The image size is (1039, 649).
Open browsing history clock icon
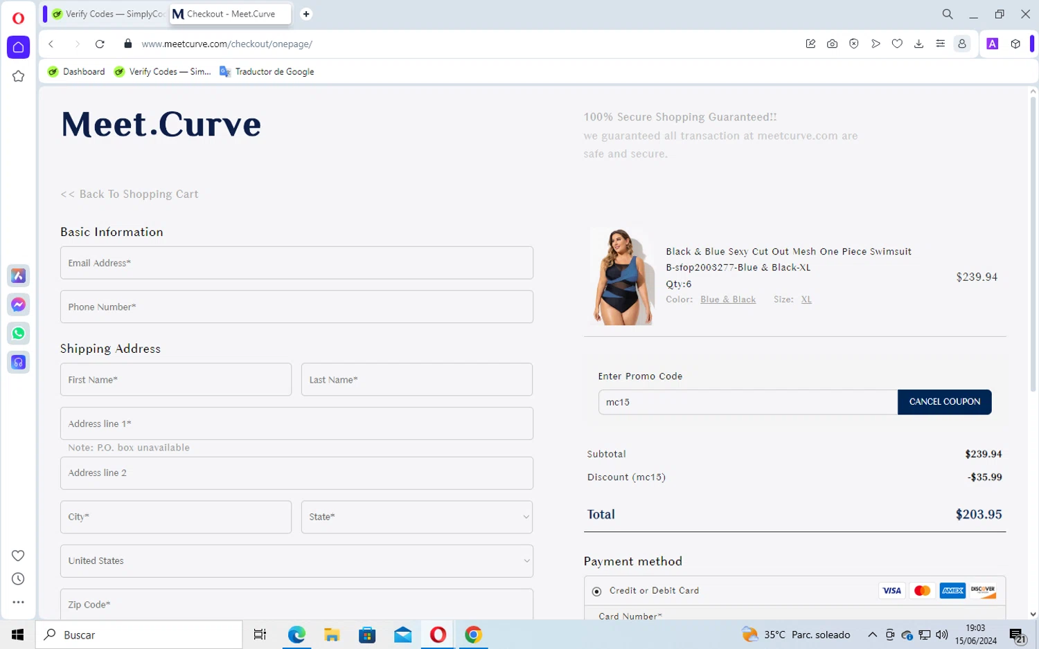point(18,579)
